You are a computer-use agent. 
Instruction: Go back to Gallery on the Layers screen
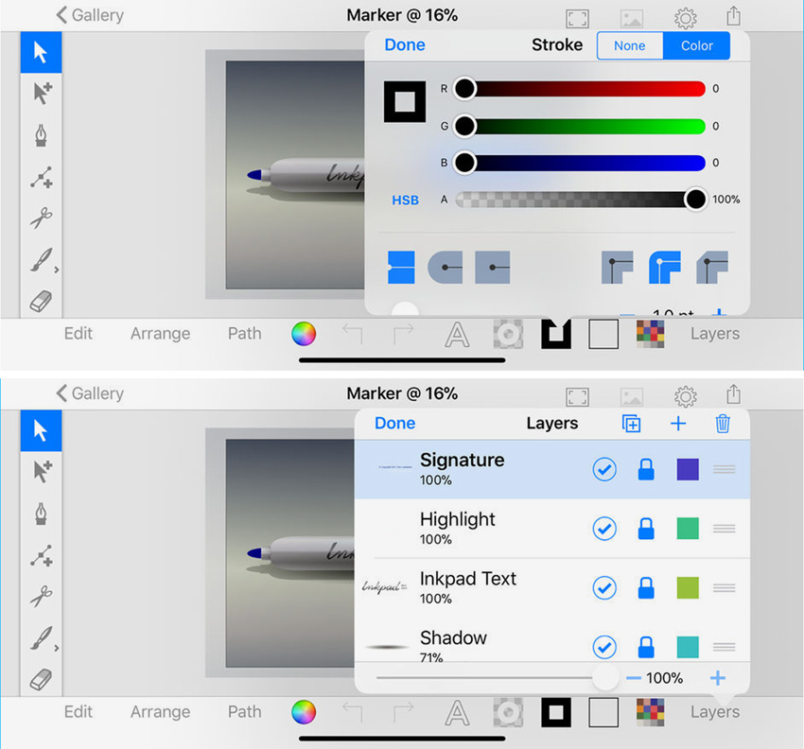[x=90, y=393]
